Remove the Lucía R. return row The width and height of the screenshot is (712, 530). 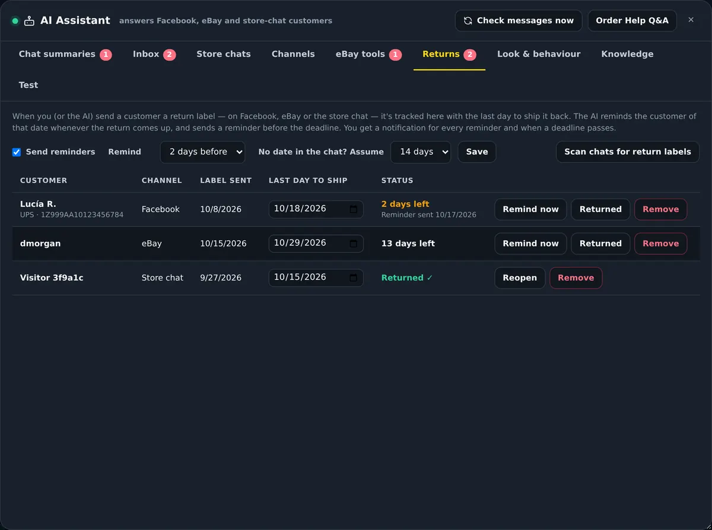tap(660, 209)
